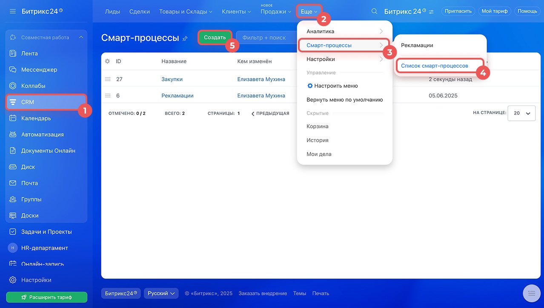Go to the Лиды tab
The image size is (544, 308).
coord(112,11)
